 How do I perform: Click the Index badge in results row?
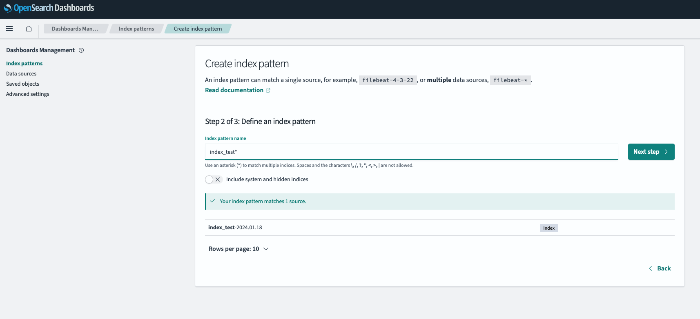(549, 228)
